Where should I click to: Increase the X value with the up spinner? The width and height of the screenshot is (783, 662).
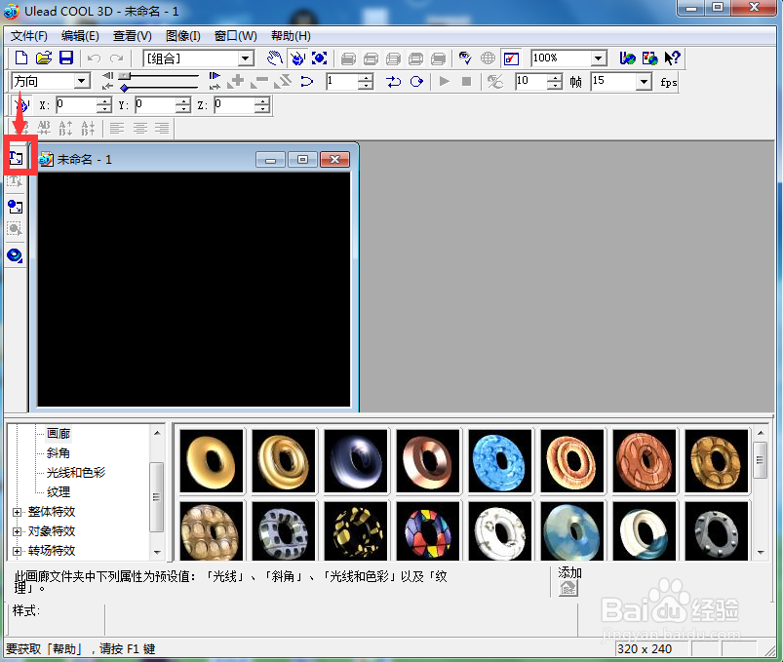click(x=104, y=101)
